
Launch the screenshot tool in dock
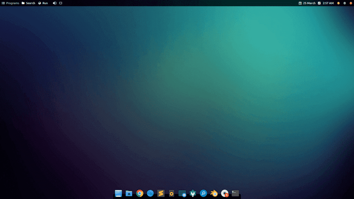(182, 193)
